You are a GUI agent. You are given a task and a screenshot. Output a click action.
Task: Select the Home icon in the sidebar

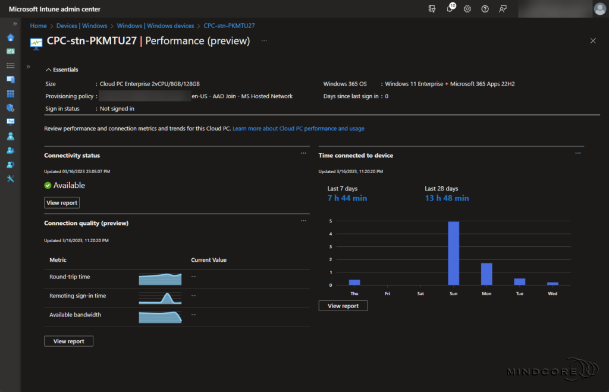point(10,37)
